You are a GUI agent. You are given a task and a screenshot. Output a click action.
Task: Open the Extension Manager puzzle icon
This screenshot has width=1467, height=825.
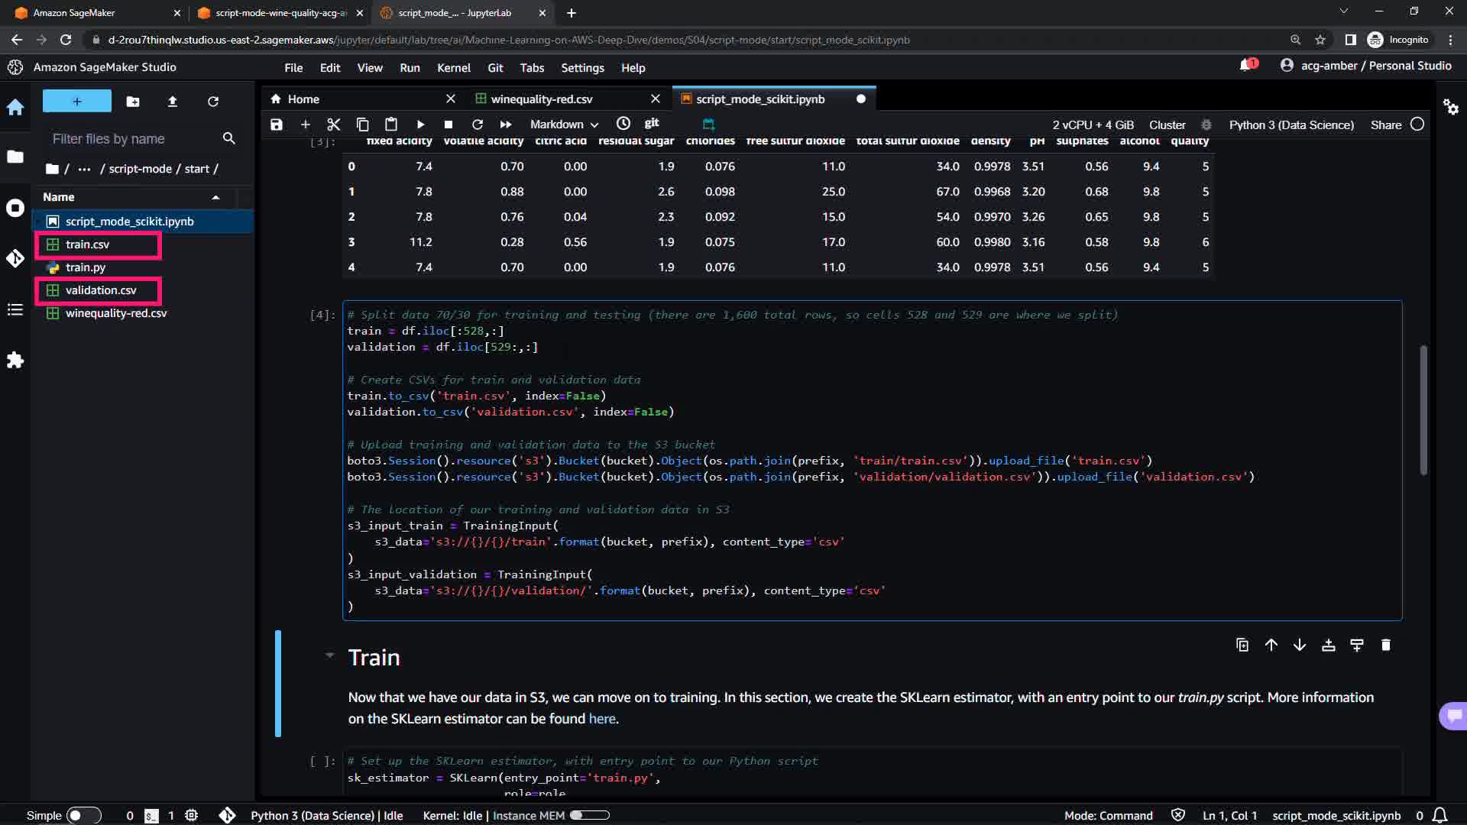[x=15, y=360]
